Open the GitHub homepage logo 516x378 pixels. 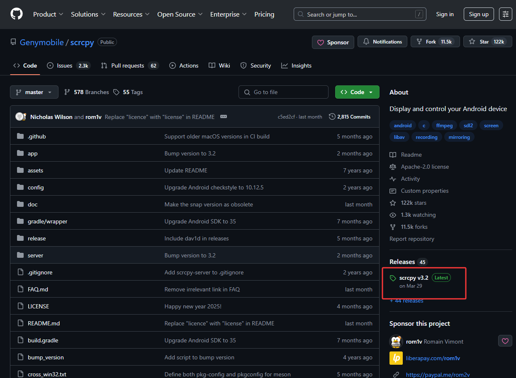click(x=17, y=14)
